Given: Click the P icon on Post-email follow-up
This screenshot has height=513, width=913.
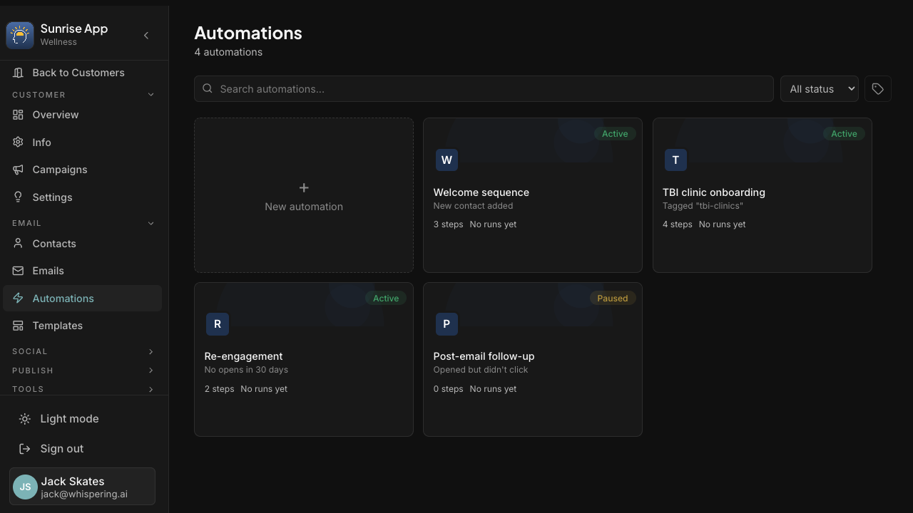Looking at the screenshot, I should [447, 324].
